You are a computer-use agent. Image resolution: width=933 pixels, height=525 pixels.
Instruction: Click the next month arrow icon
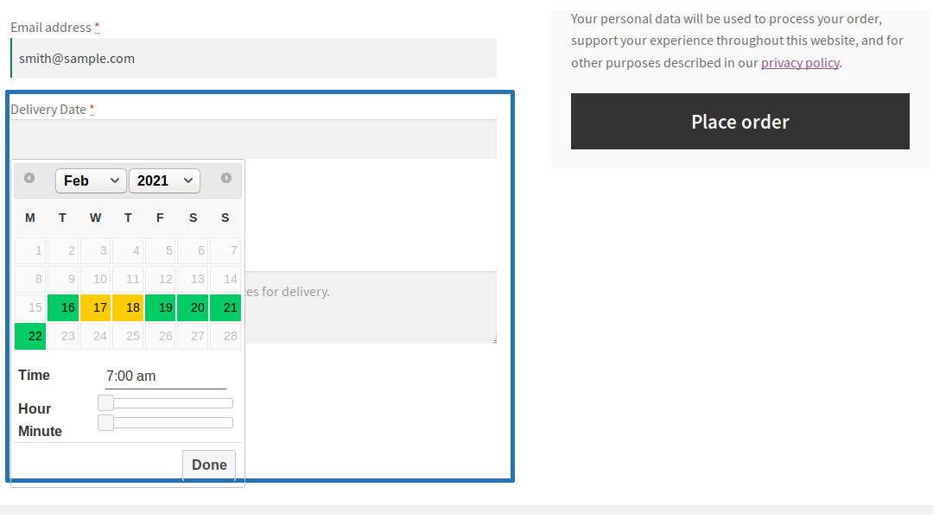(x=225, y=177)
